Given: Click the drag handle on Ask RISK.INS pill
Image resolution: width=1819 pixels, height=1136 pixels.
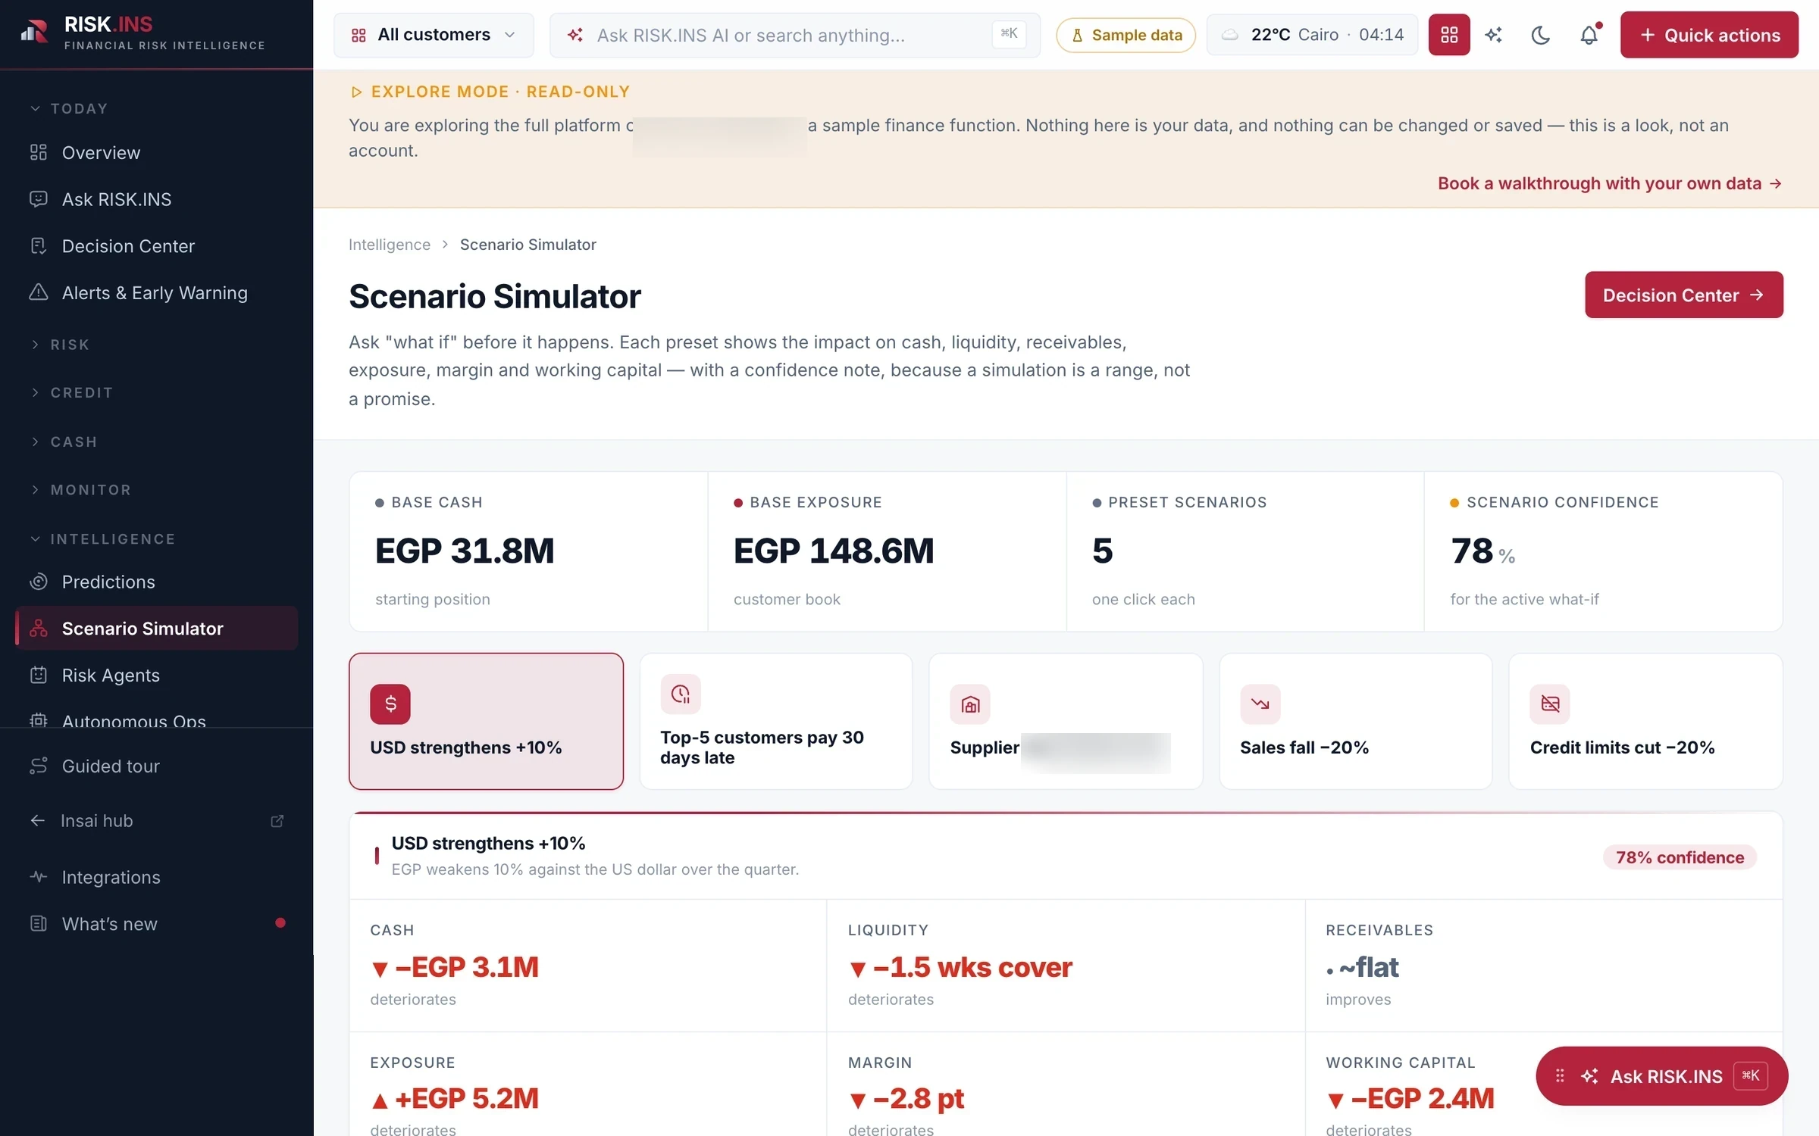Looking at the screenshot, I should point(1560,1076).
